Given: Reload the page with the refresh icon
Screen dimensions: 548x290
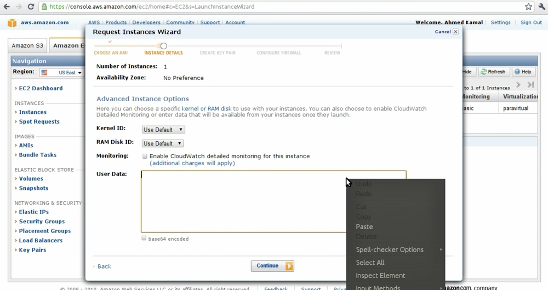Looking at the screenshot, I should click(30, 7).
